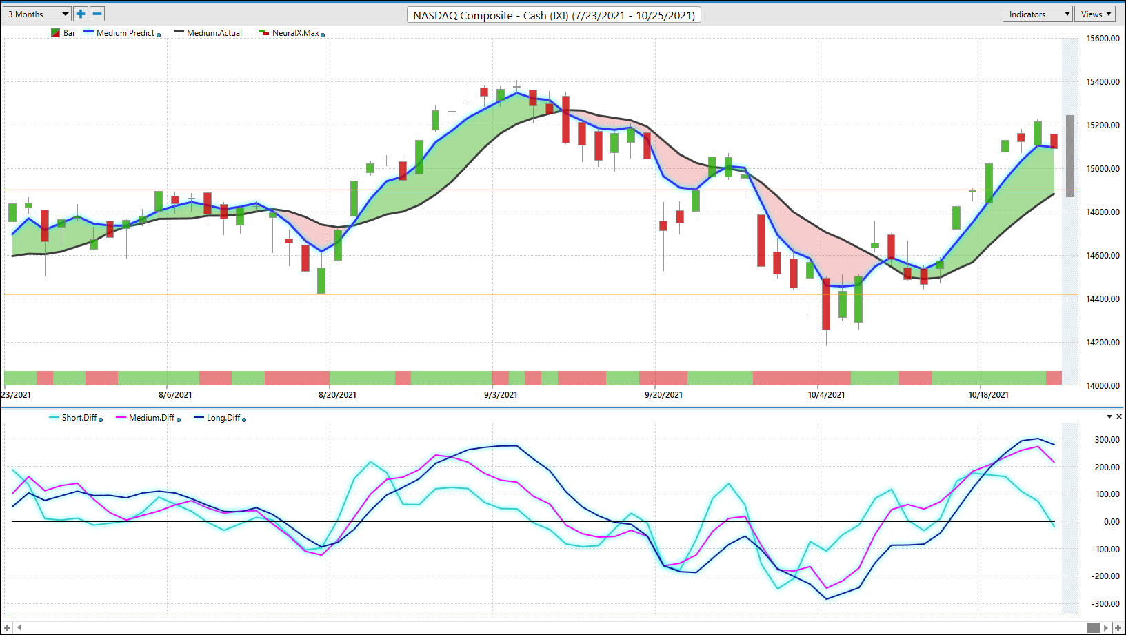Click the settings dot next to Medium.Diff
This screenshot has width=1126, height=635.
(179, 420)
